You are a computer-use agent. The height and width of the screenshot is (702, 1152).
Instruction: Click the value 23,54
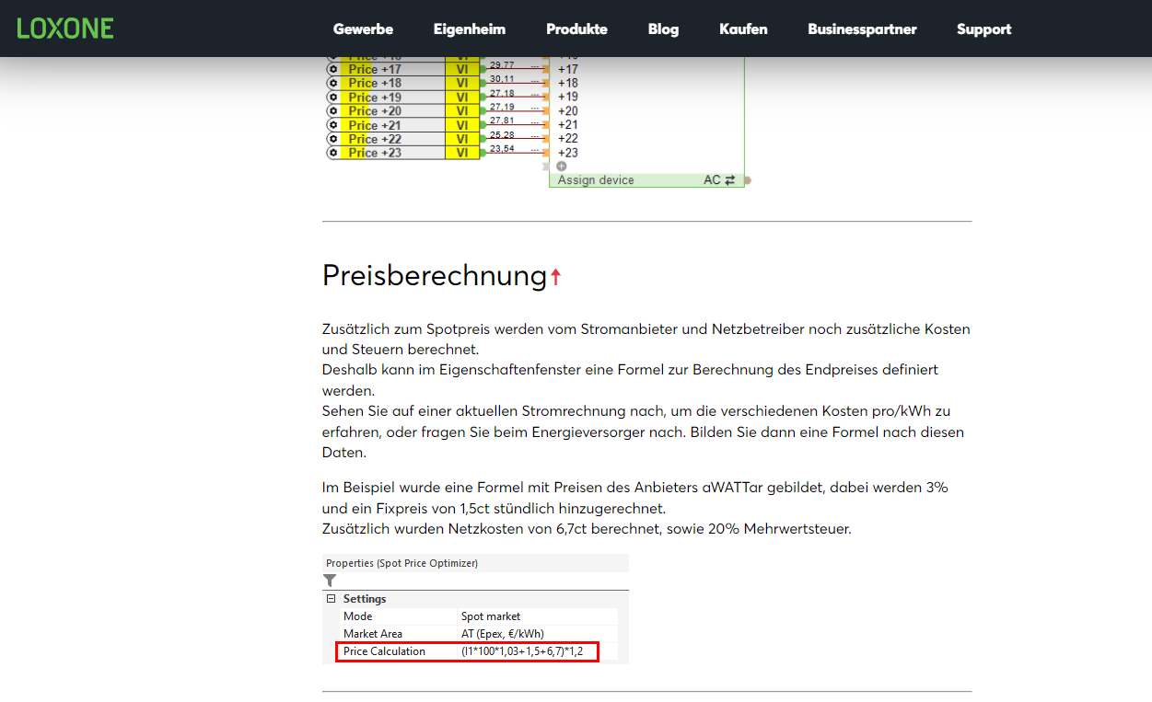tap(502, 148)
